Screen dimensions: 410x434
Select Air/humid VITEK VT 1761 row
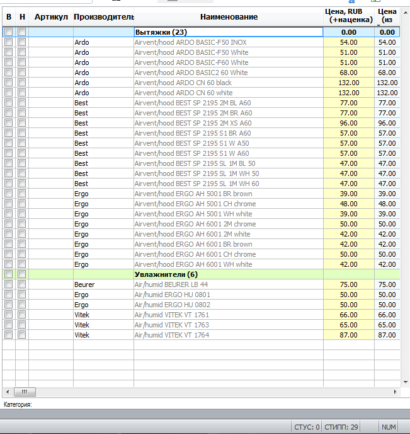pyautogui.click(x=201, y=315)
